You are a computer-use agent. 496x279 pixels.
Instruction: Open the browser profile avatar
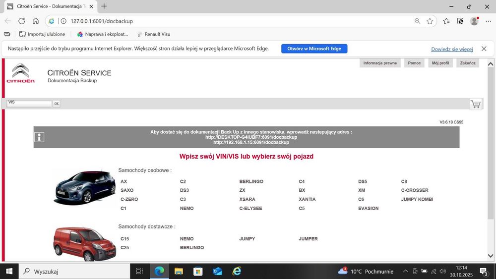[474, 21]
